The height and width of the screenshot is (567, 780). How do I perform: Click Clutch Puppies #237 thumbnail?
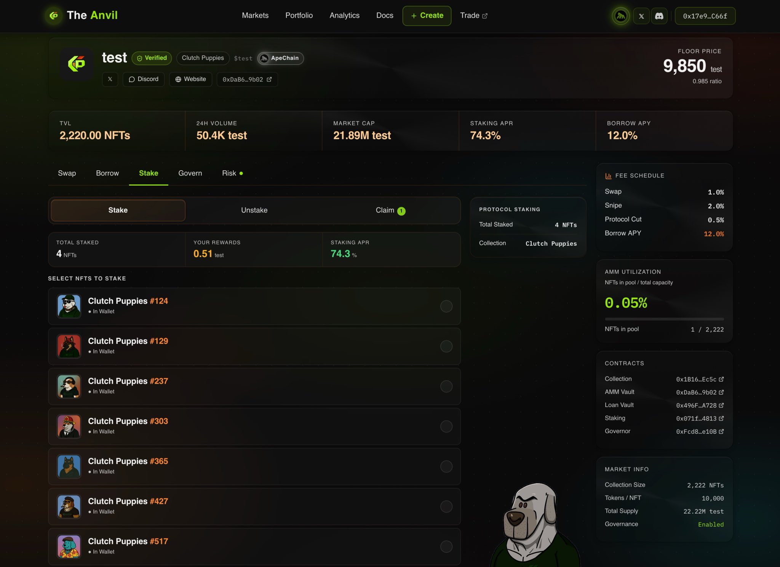point(69,386)
